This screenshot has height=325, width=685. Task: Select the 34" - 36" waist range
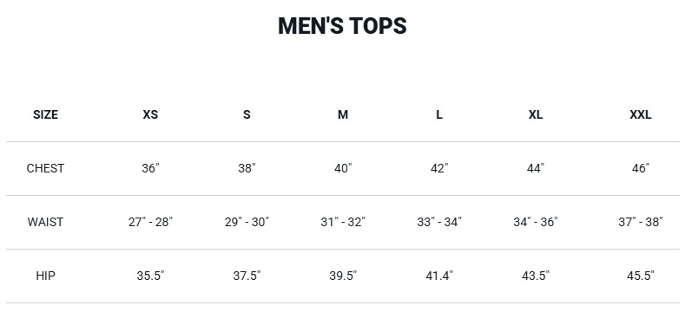(536, 222)
